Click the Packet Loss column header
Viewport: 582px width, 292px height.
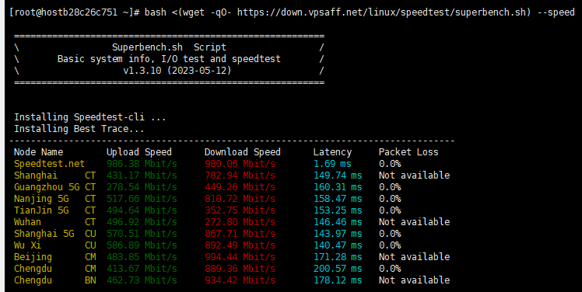[x=408, y=152]
